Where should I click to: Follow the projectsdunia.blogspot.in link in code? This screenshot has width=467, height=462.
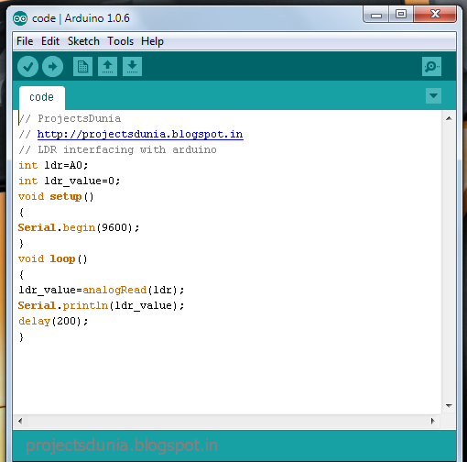coord(140,135)
